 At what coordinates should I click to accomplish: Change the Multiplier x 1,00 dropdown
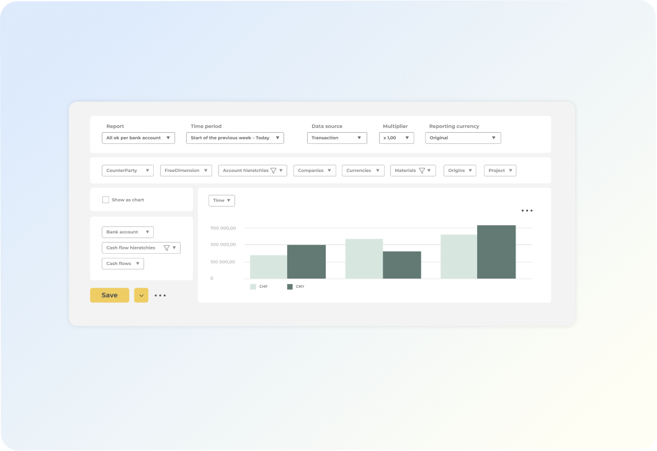396,138
